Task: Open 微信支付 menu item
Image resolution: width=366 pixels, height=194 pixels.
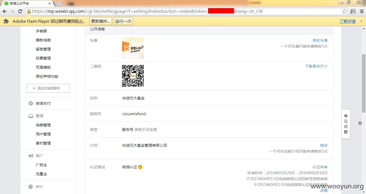Action: [43, 103]
